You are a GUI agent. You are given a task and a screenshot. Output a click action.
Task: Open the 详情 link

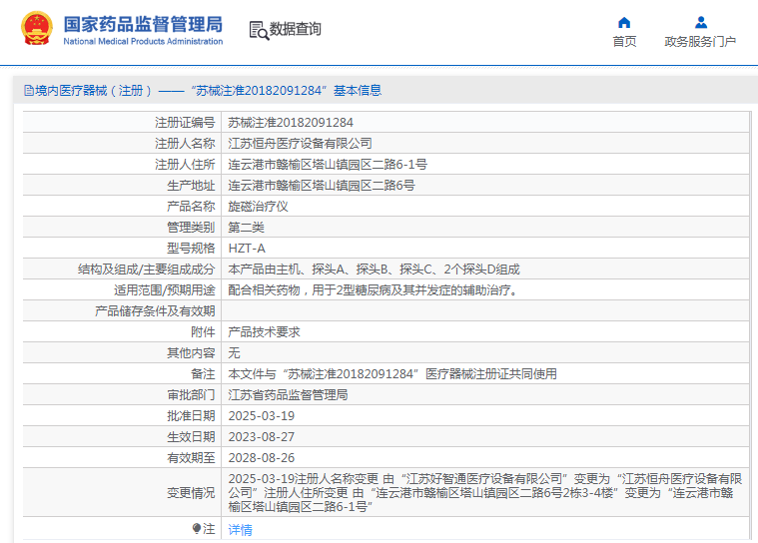(x=241, y=530)
